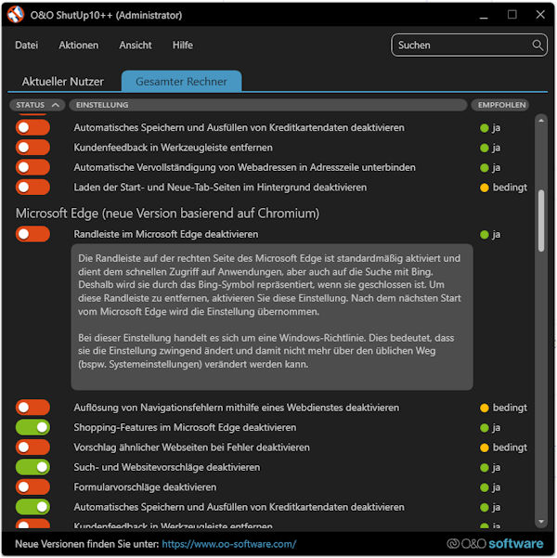Select the Gesamter Rechner tab

182,82
